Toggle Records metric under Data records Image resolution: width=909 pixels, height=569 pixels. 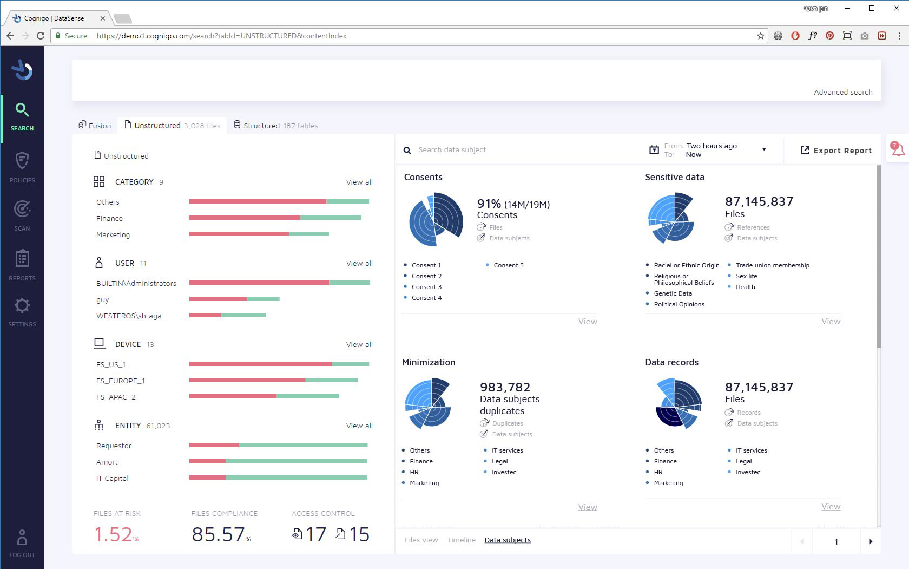[743, 413]
